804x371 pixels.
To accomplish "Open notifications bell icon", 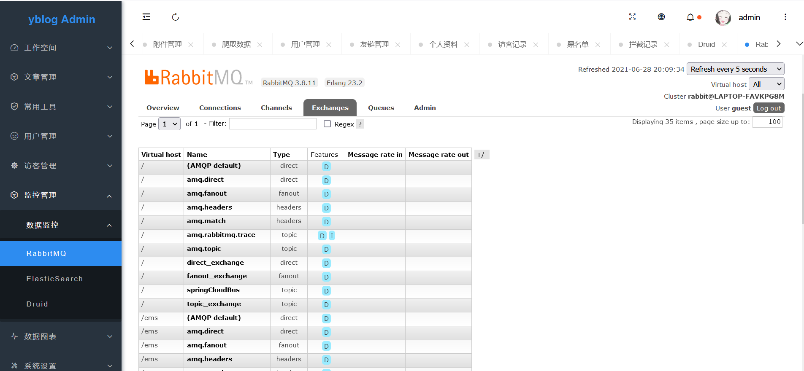I will [x=690, y=17].
